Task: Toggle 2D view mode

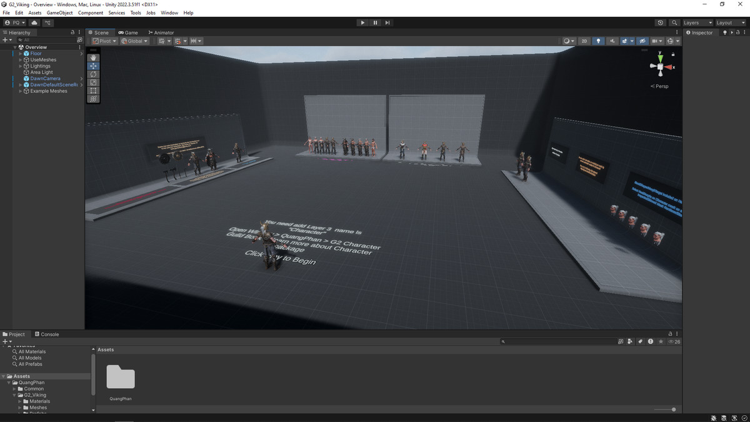Action: (584, 41)
